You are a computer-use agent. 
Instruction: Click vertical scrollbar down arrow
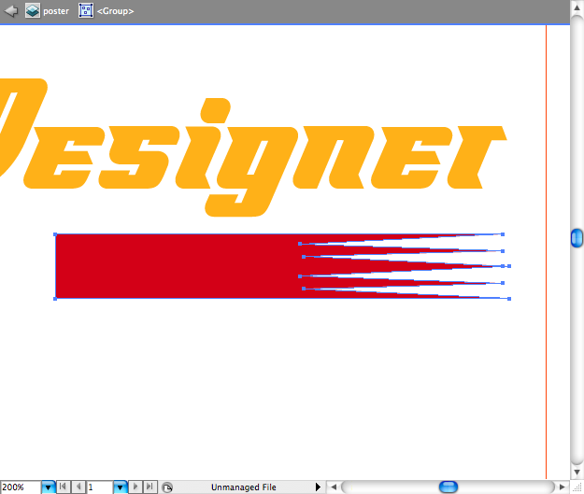coord(577,473)
